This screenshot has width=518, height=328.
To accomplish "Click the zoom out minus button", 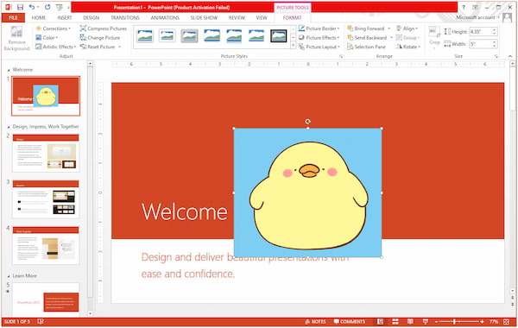I will tap(436, 322).
